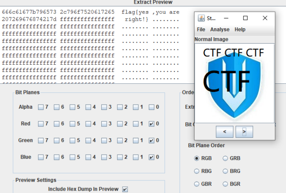Open the File menu in StegSolve
This screenshot has height=193, width=286.
point(201,29)
